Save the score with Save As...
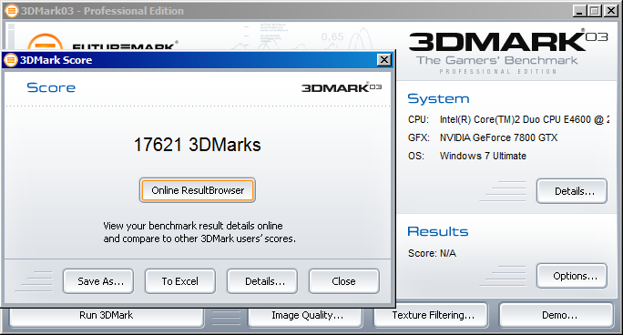This screenshot has height=335, width=623. (98, 281)
